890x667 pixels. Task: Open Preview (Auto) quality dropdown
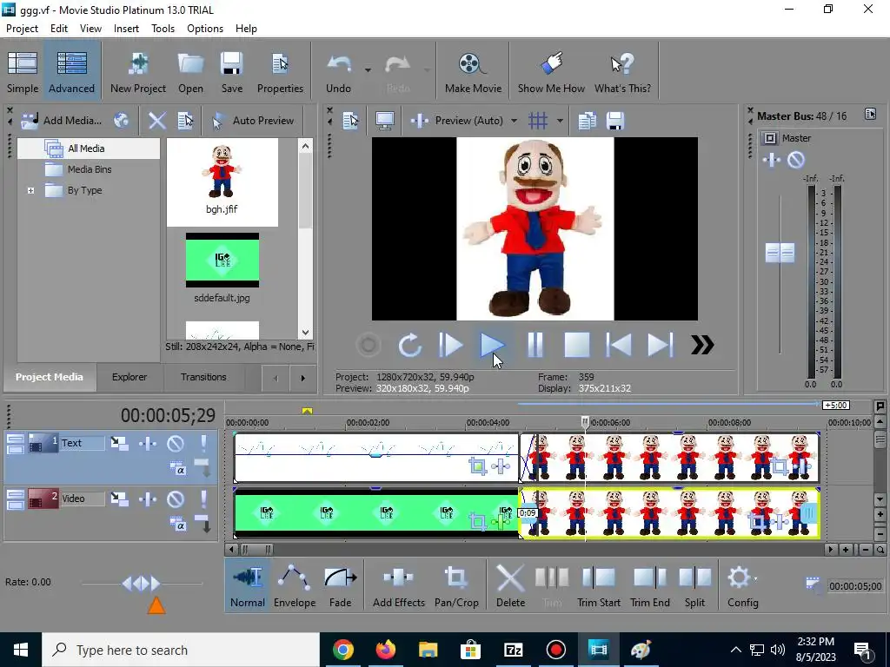514,120
